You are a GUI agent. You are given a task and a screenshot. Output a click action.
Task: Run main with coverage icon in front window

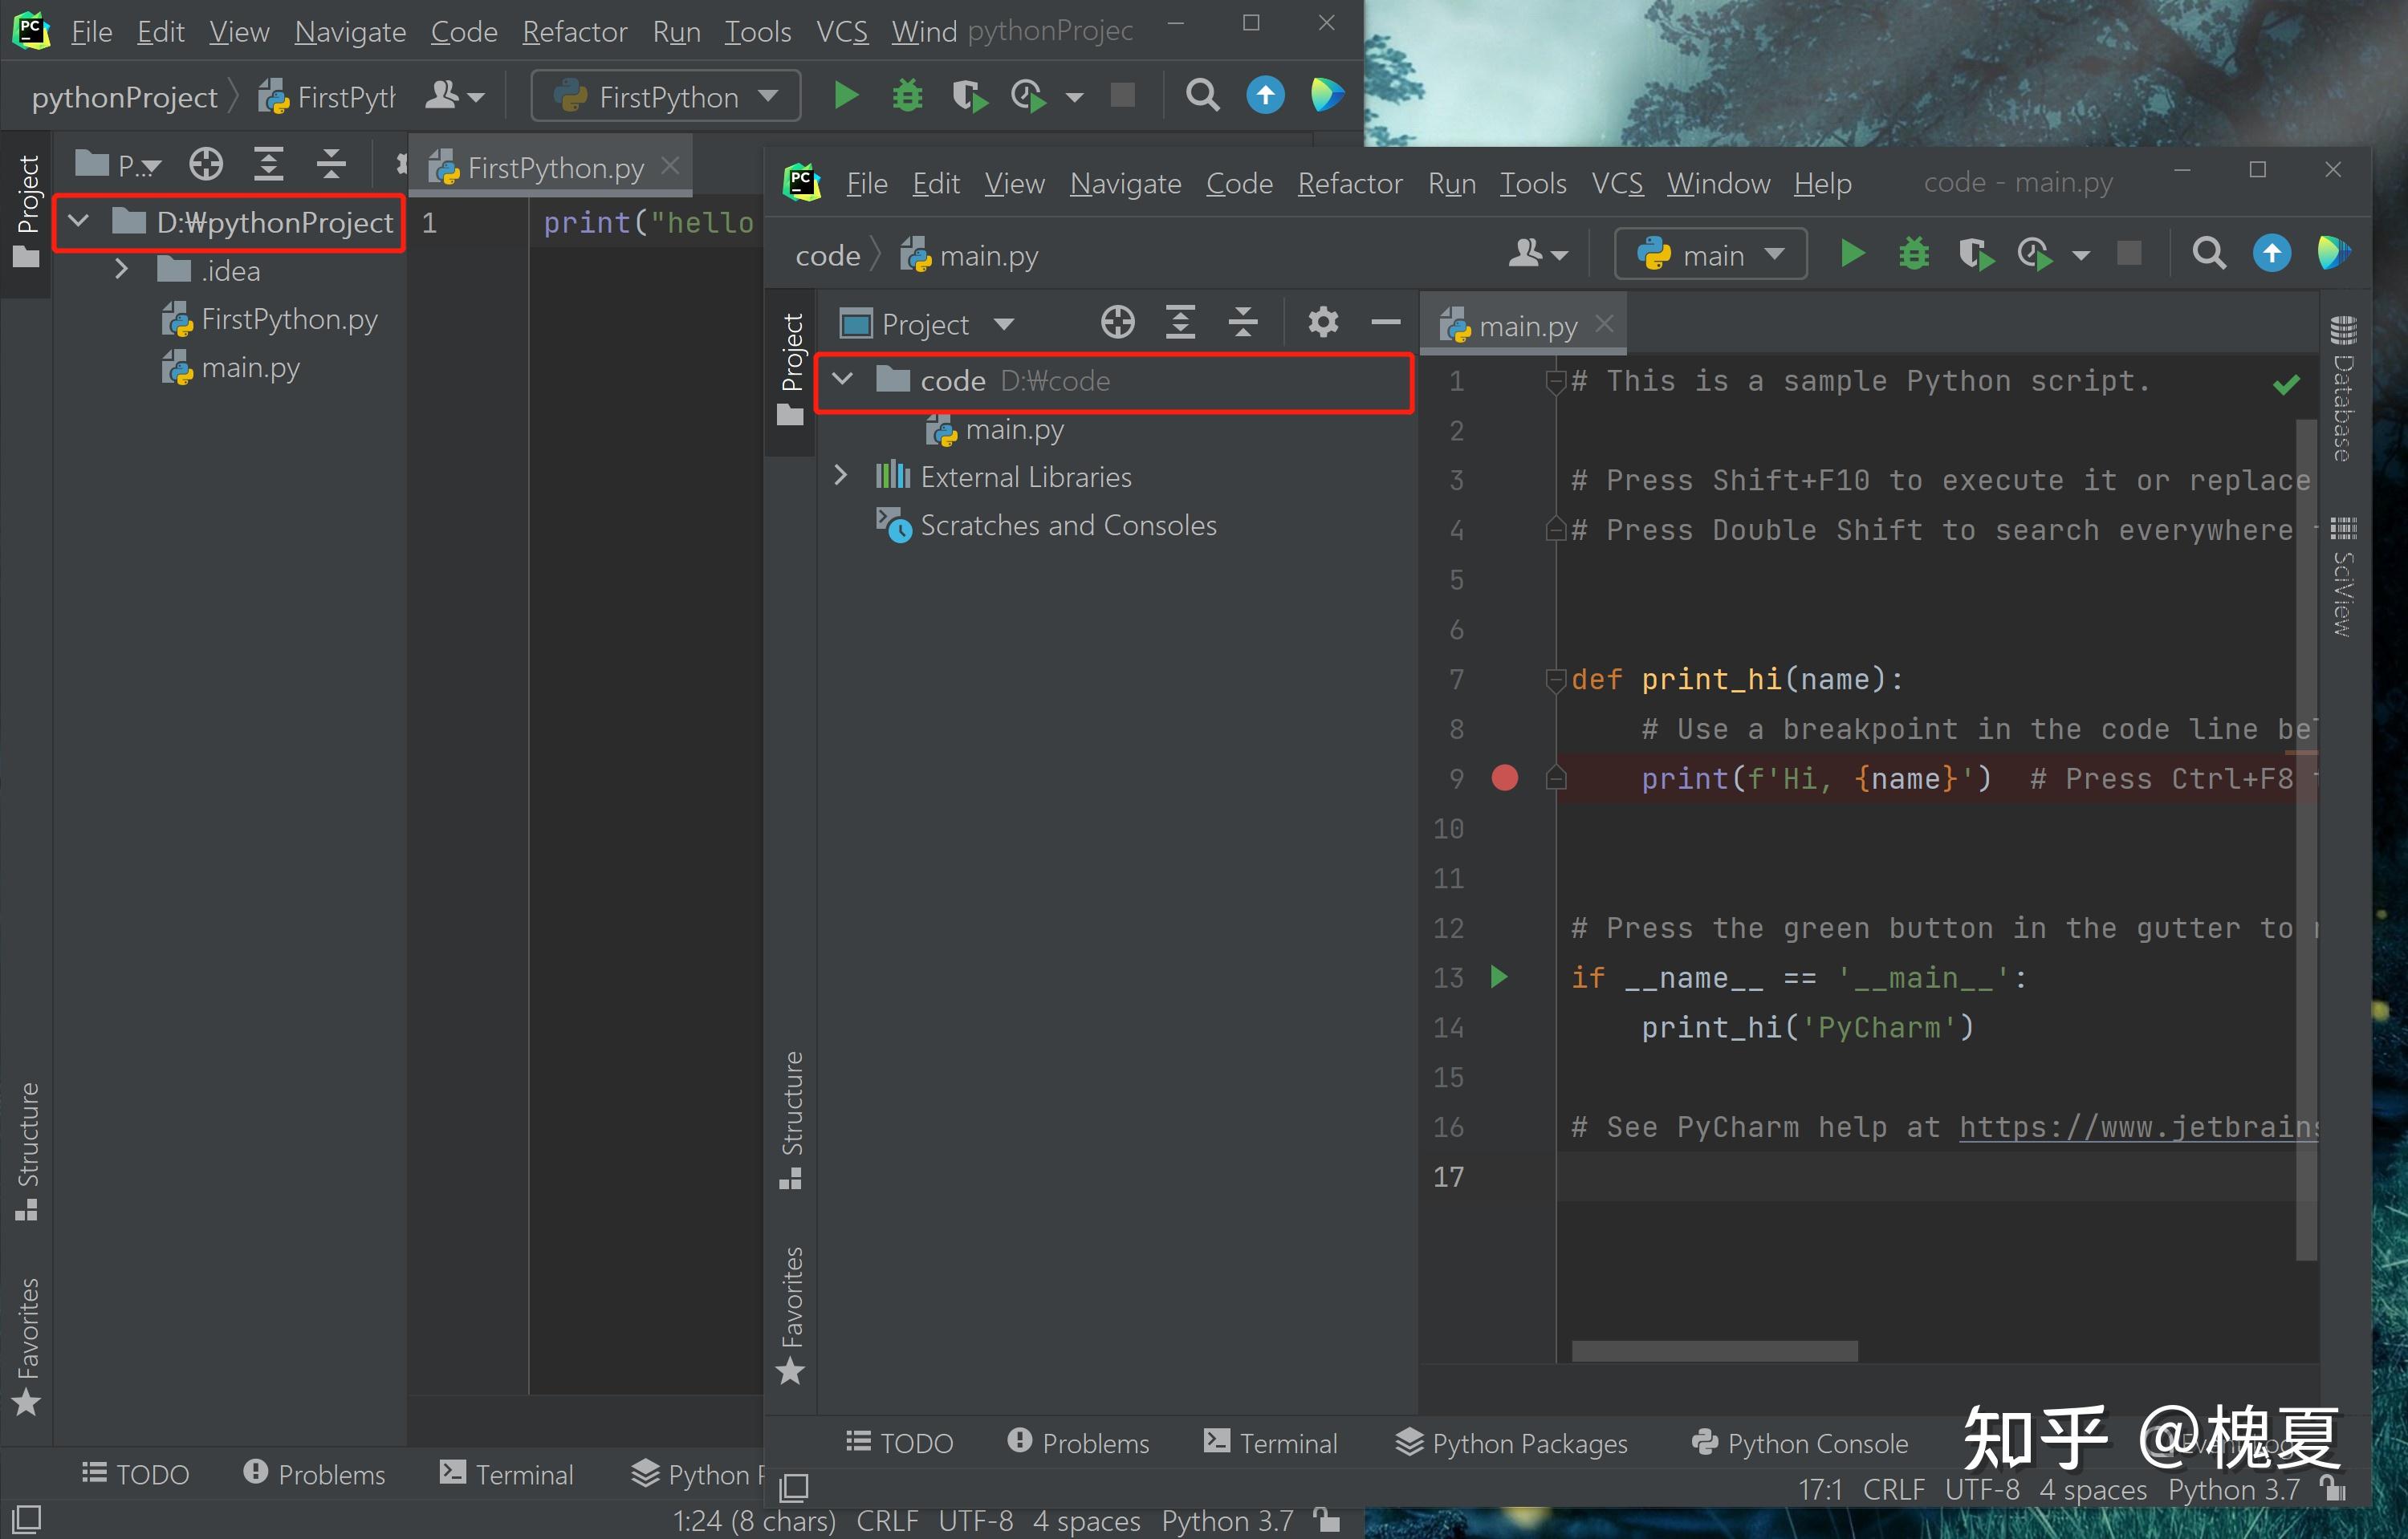[x=1975, y=255]
